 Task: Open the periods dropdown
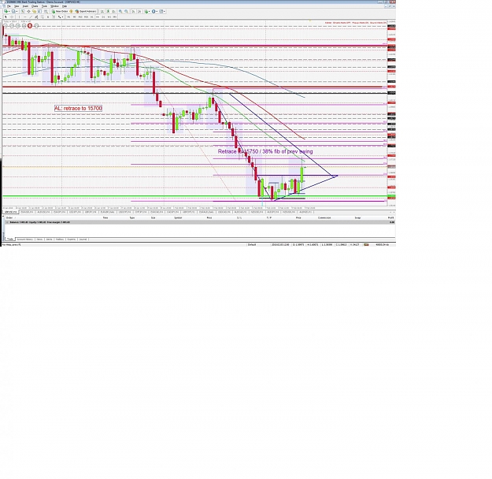click(x=154, y=11)
